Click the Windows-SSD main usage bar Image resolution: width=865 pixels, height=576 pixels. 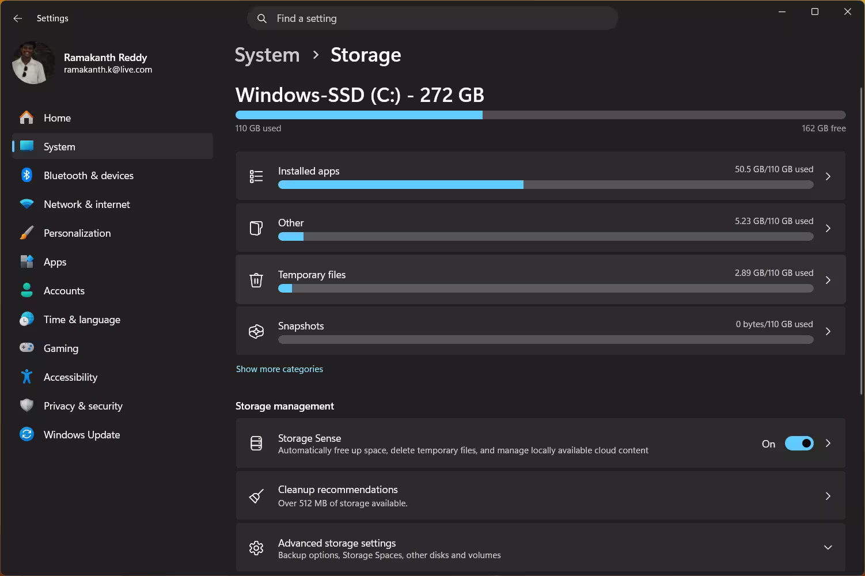[x=541, y=115]
